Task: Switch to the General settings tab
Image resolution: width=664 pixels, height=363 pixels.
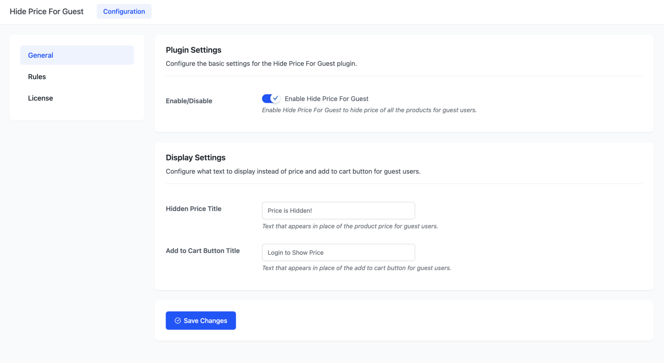Action: pos(40,55)
